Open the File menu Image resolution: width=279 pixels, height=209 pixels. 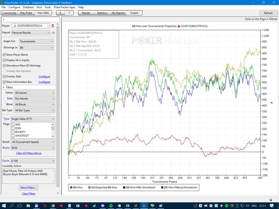pos(3,7)
